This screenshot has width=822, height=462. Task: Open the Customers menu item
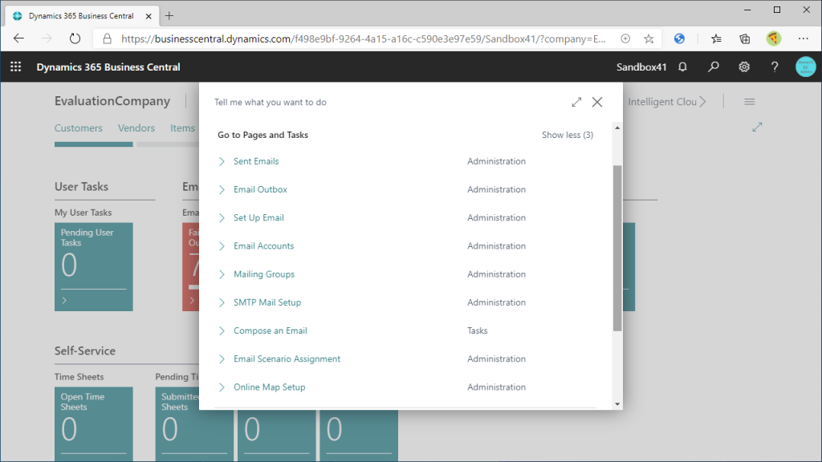pos(79,128)
